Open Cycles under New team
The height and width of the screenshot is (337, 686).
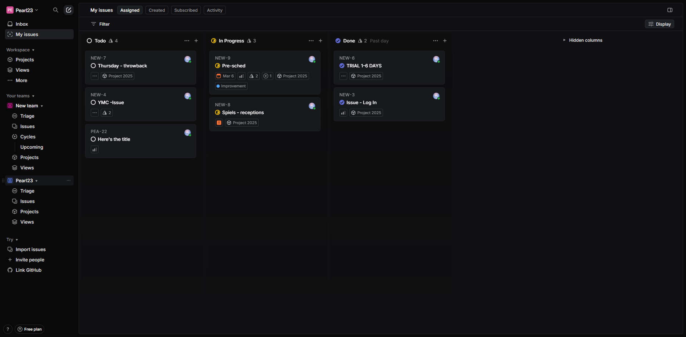coord(42,137)
